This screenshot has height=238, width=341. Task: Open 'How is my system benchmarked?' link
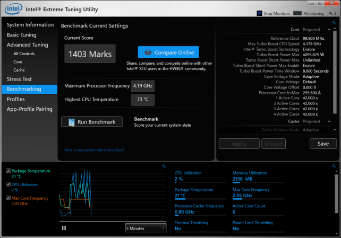click(x=95, y=150)
